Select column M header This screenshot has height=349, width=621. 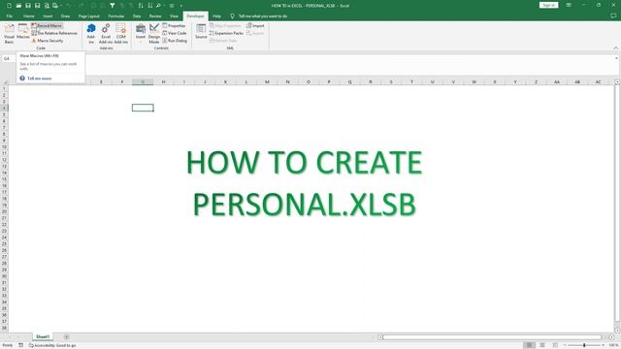click(267, 81)
